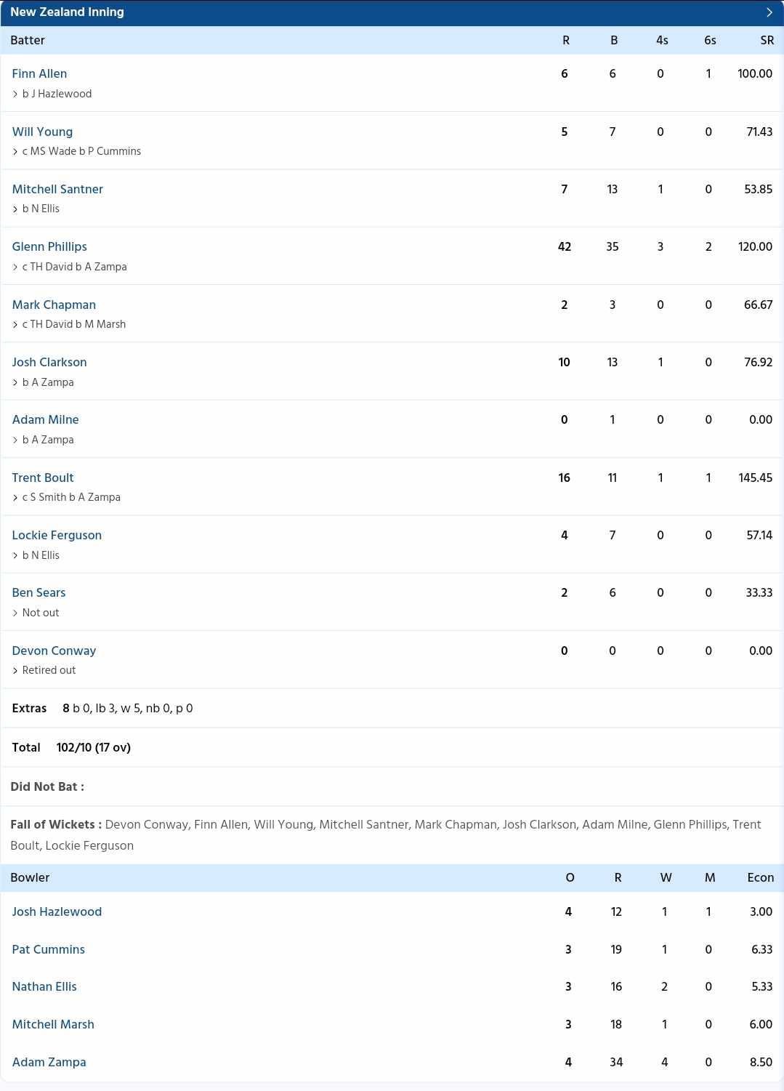Open Glenn Phillips batter link

(49, 246)
